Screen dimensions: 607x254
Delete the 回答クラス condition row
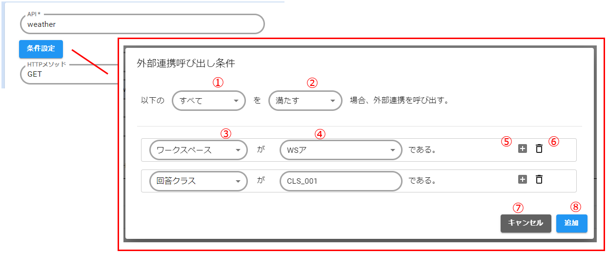click(x=539, y=179)
